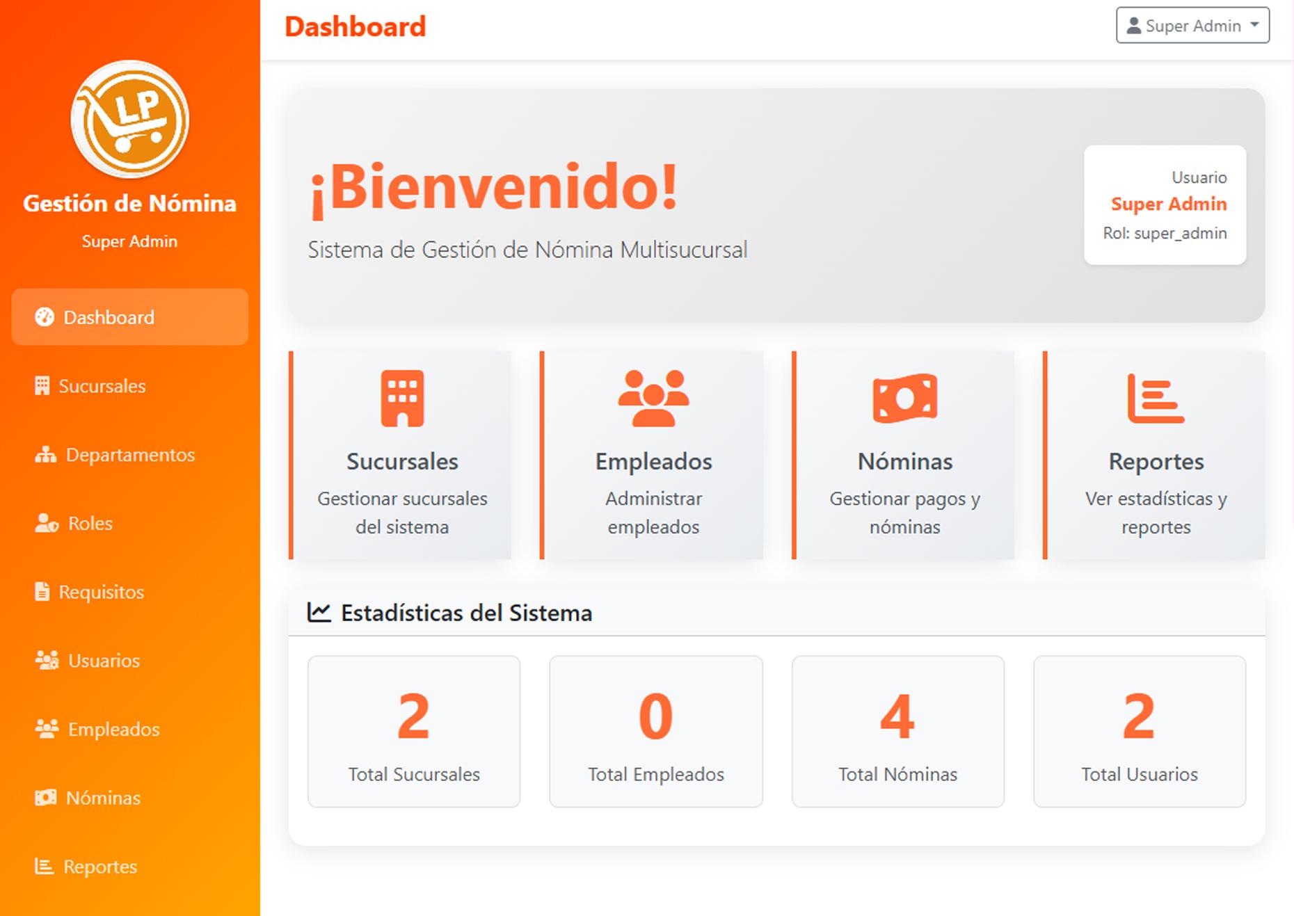Click the Nóminas money bill icon in sidebar

coord(46,798)
